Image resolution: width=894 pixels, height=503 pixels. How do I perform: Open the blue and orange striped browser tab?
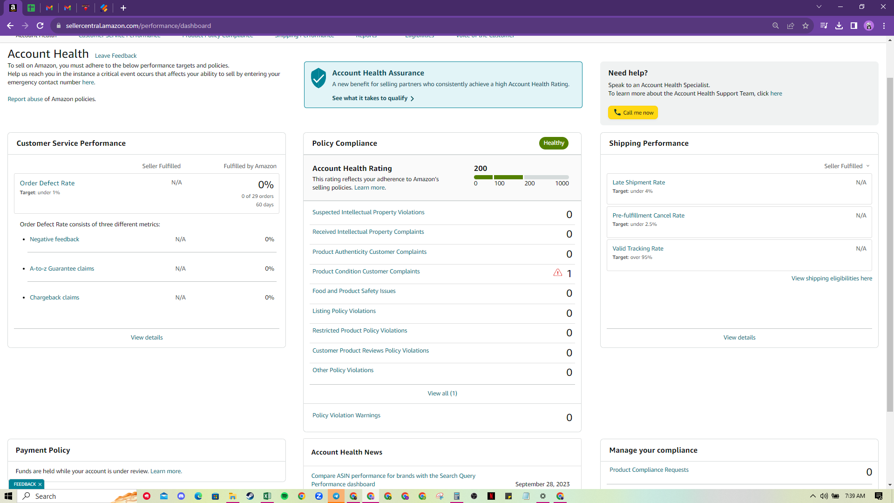coord(104,7)
